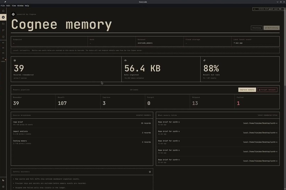Select the SX item in sidebar
The width and height of the screenshot is (286, 190).
3,48
